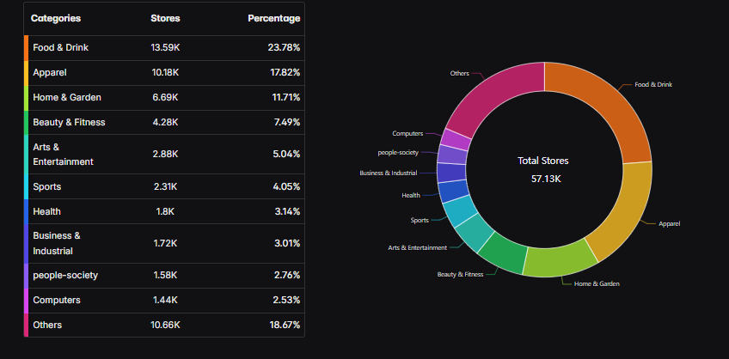
Task: Select the Arts & Entertainment table row
Action: (165, 154)
